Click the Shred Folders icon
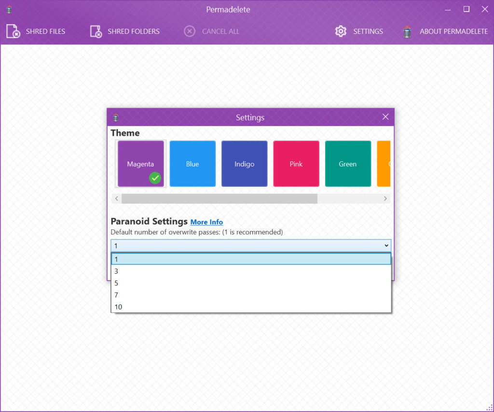 (x=96, y=31)
